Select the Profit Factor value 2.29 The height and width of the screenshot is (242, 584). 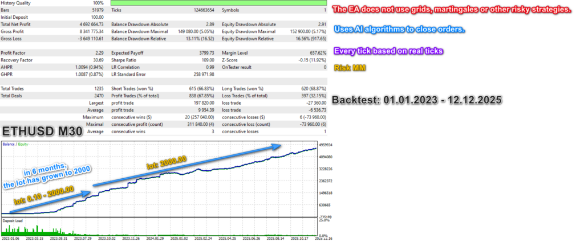click(x=99, y=53)
